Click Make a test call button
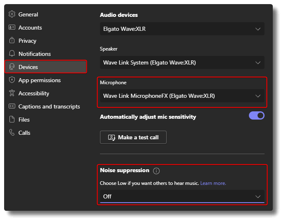The width and height of the screenshot is (281, 219). pyautogui.click(x=133, y=137)
